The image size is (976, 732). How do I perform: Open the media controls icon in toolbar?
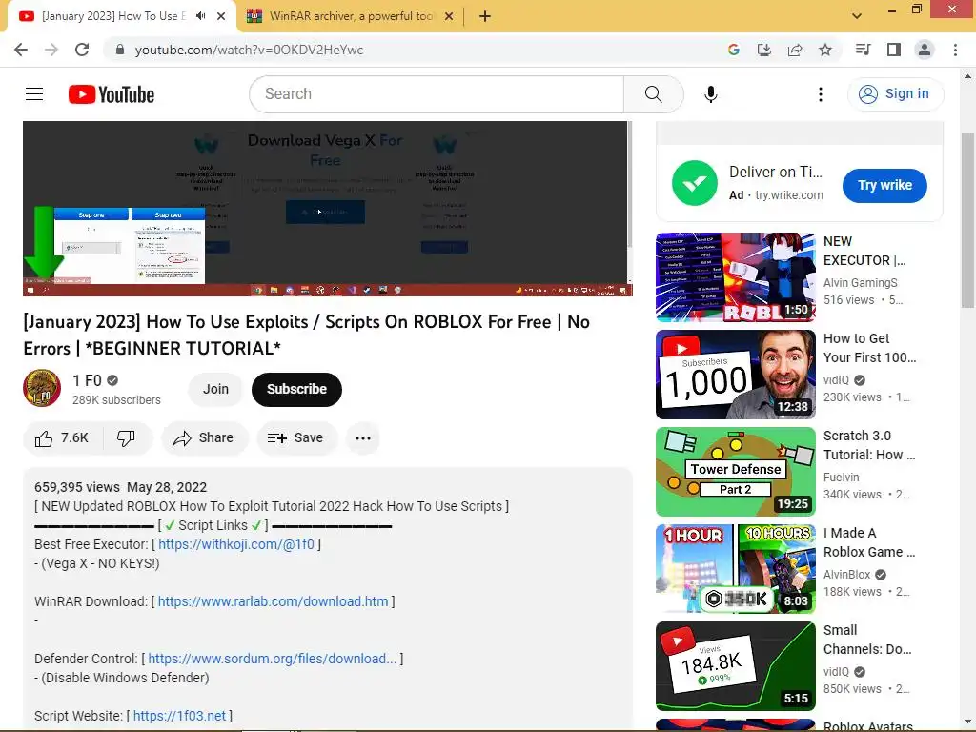tap(863, 50)
